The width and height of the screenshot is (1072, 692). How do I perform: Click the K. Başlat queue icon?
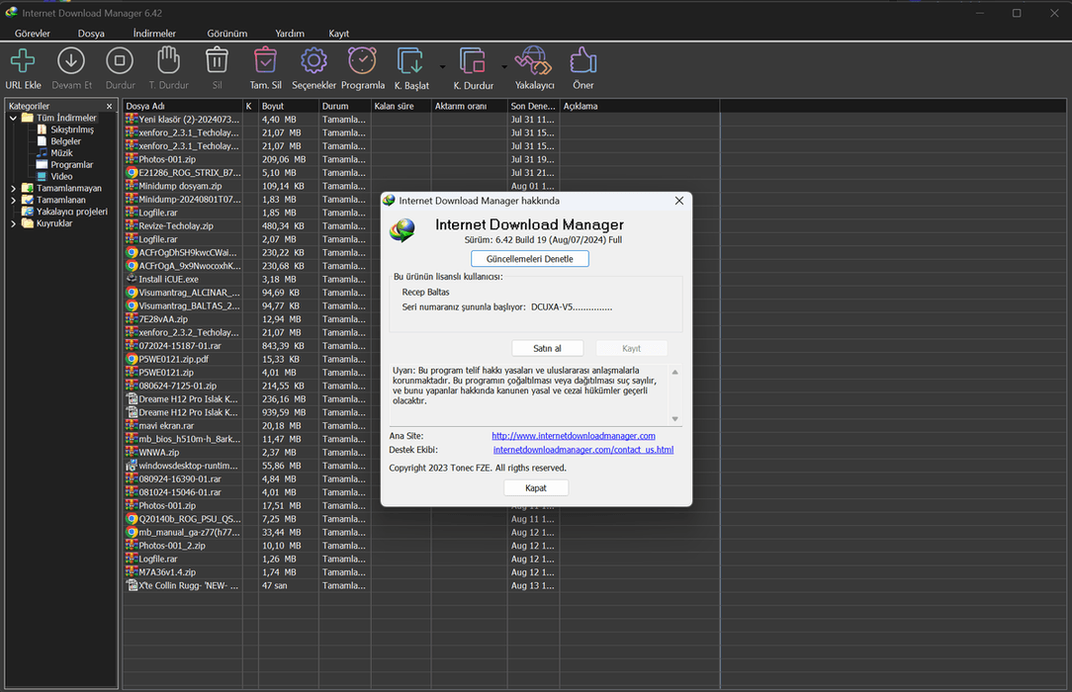[x=410, y=61]
